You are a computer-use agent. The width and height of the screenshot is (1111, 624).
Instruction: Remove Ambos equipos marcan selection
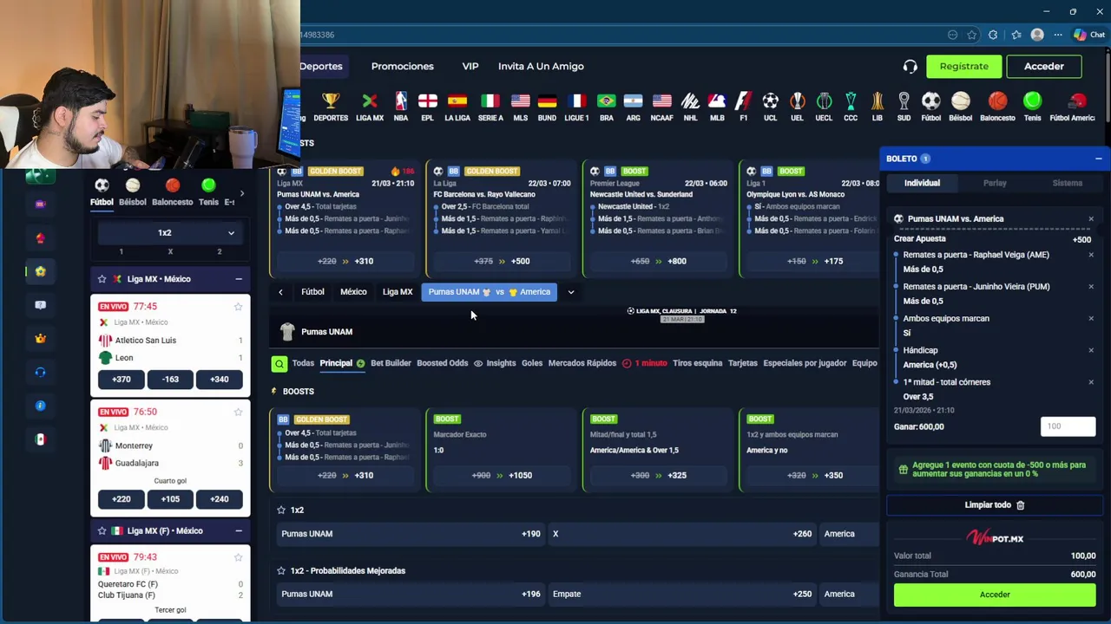1091,319
